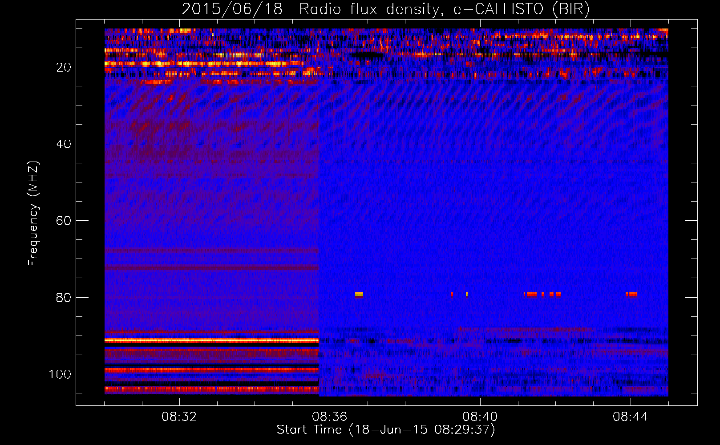Click the 08:36 time tick label
Image resolution: width=720 pixels, height=445 pixels.
[x=330, y=417]
